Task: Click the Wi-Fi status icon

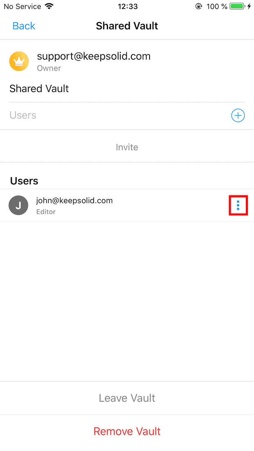Action: pos(49,6)
